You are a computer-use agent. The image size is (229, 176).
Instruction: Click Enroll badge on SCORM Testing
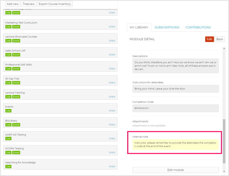[16, 152]
